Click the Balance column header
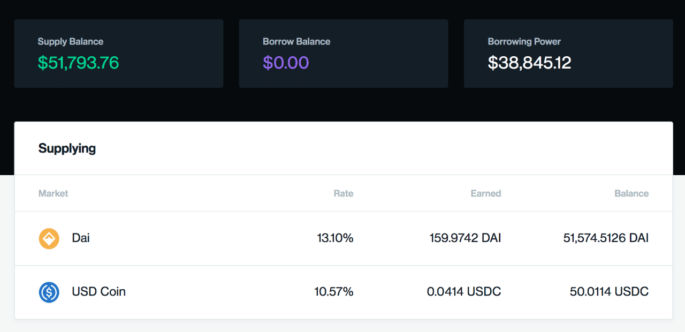685x332 pixels. [x=631, y=193]
